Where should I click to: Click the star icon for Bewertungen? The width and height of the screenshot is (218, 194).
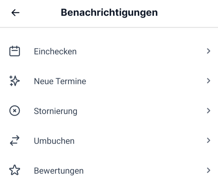(x=15, y=170)
